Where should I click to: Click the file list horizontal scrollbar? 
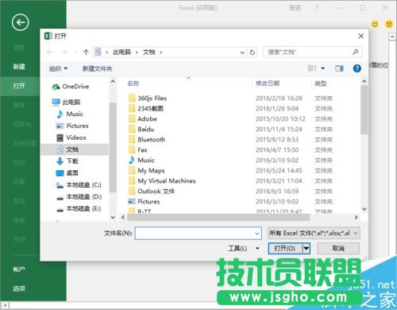tap(218, 218)
